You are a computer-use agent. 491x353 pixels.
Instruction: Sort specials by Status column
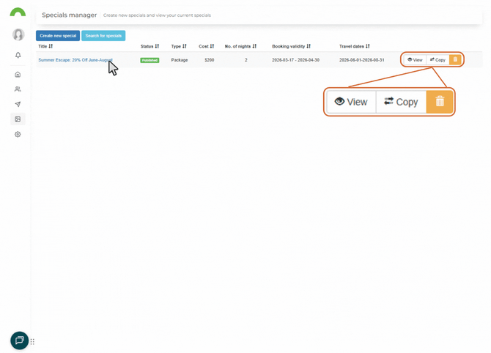click(x=149, y=46)
